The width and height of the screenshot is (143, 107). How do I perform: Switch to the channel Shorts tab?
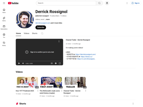35,33
